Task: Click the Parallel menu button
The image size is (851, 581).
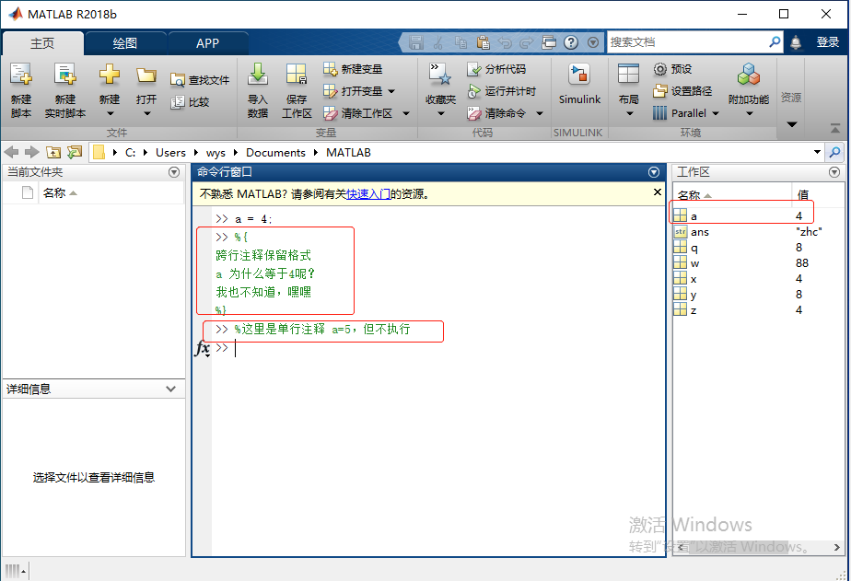Action: pos(686,113)
